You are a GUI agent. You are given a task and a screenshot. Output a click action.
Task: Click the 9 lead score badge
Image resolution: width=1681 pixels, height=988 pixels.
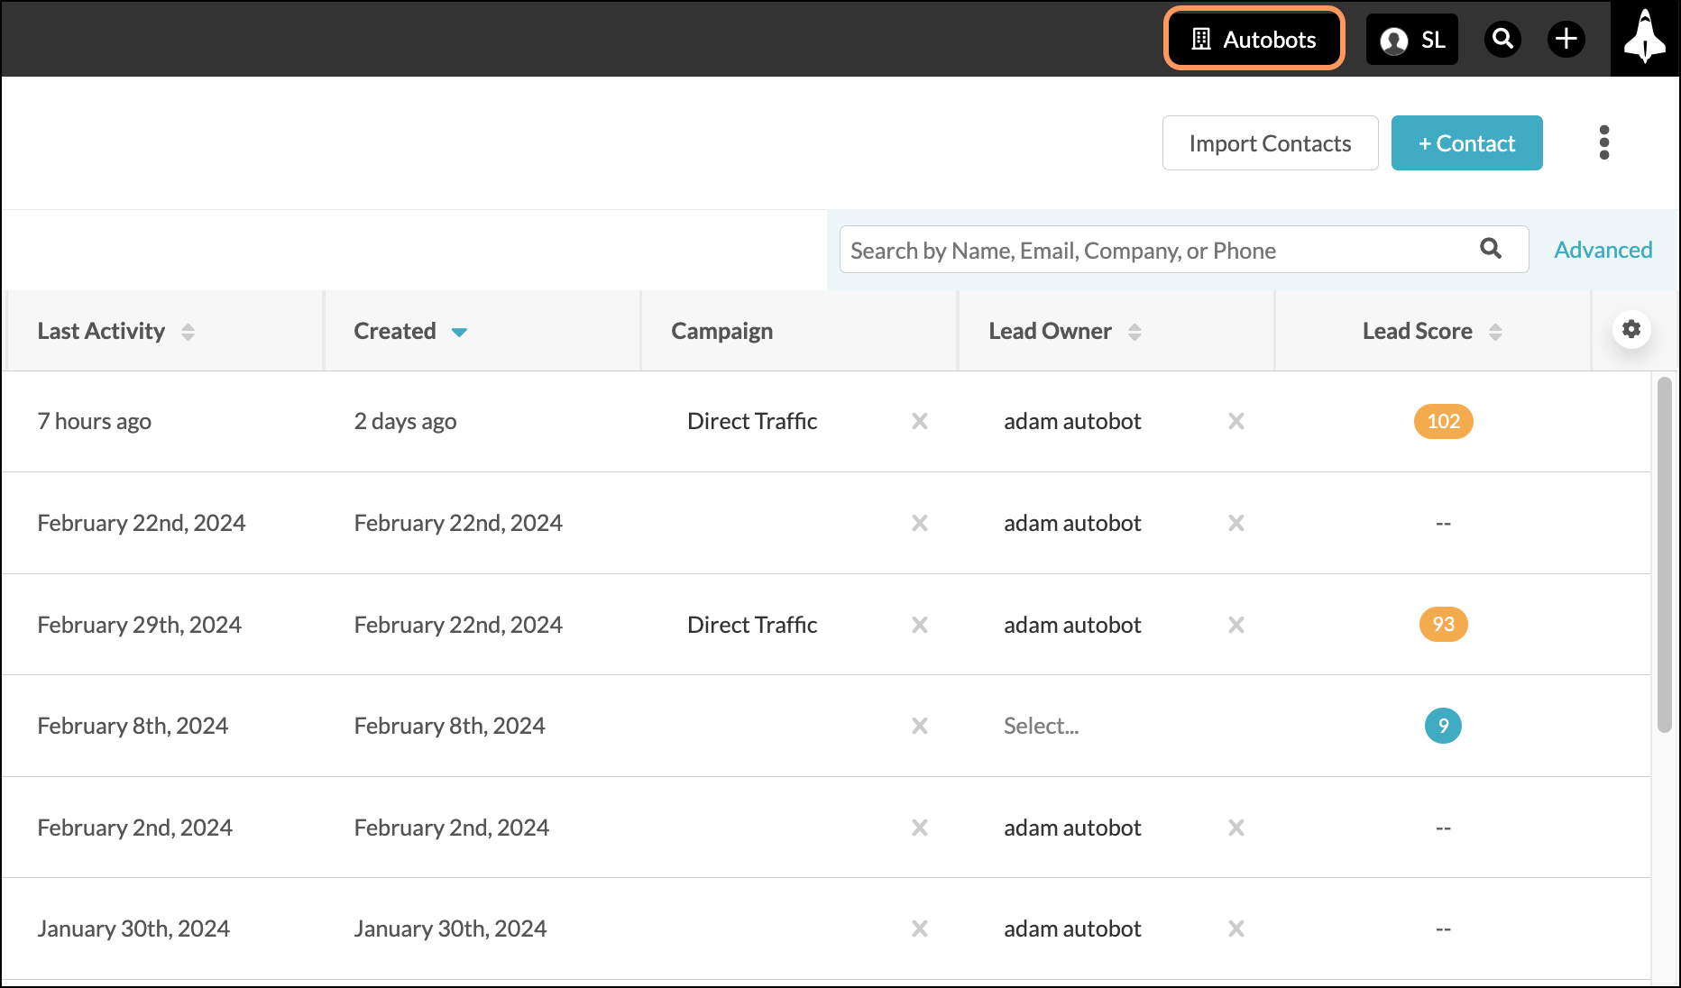pos(1443,726)
